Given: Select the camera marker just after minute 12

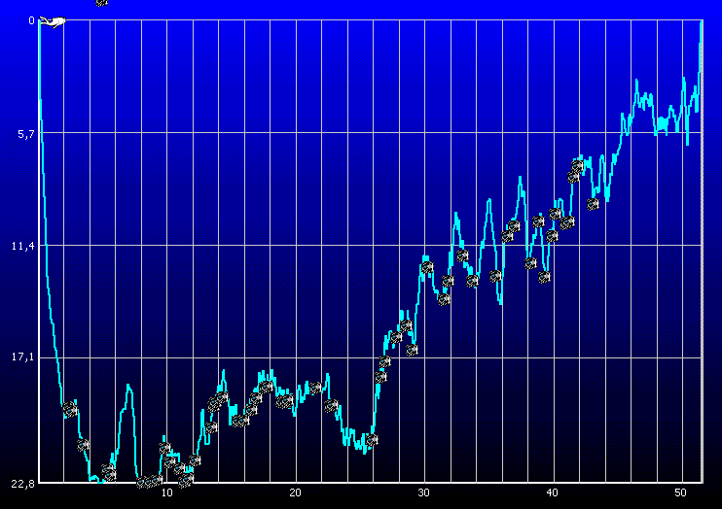Looking at the screenshot, I should [196, 460].
